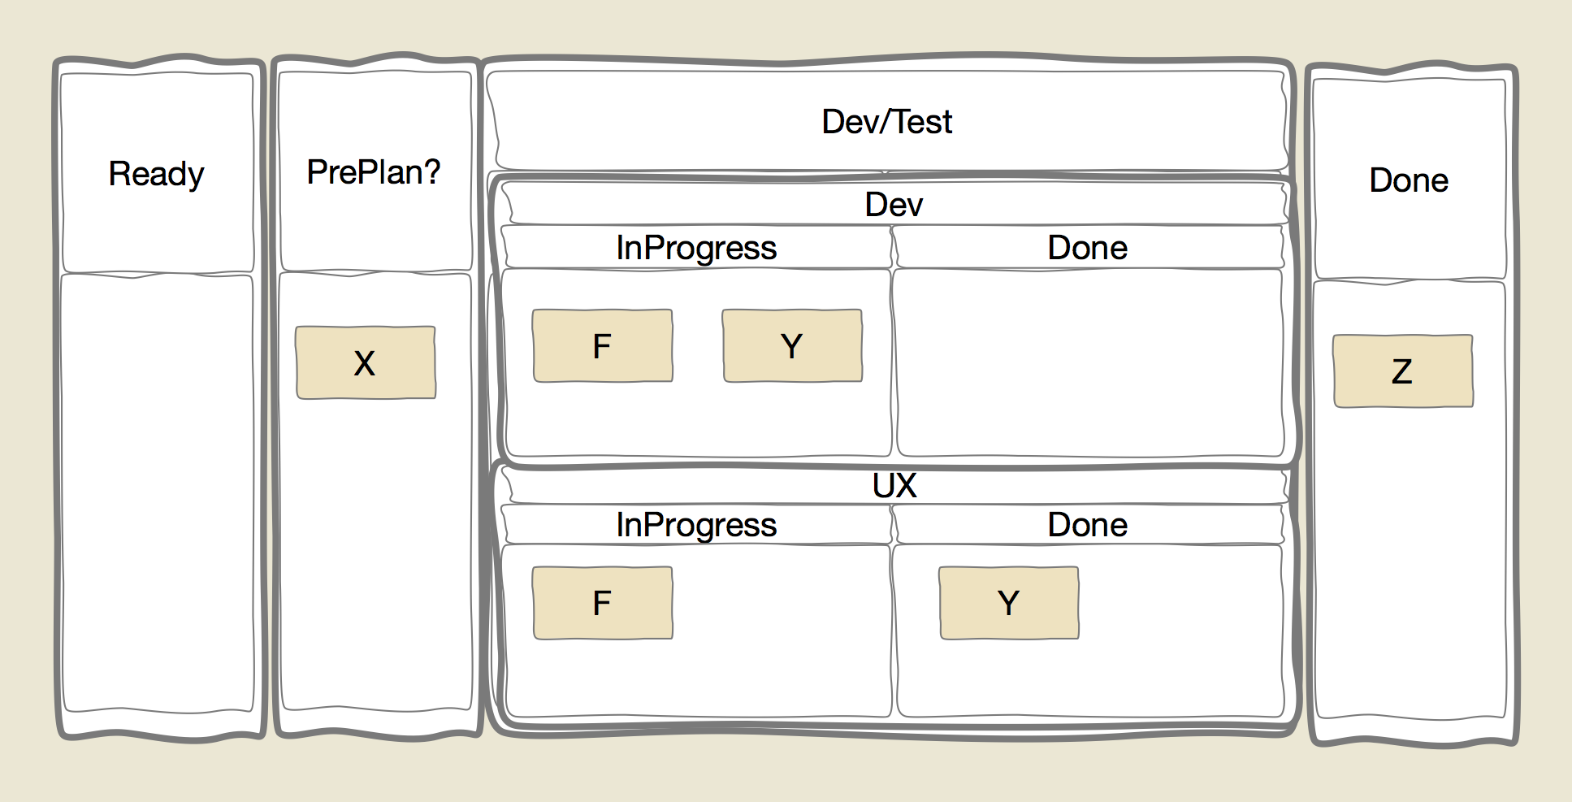Image resolution: width=1572 pixels, height=802 pixels.
Task: Click the Ready column header
Action: (x=158, y=173)
